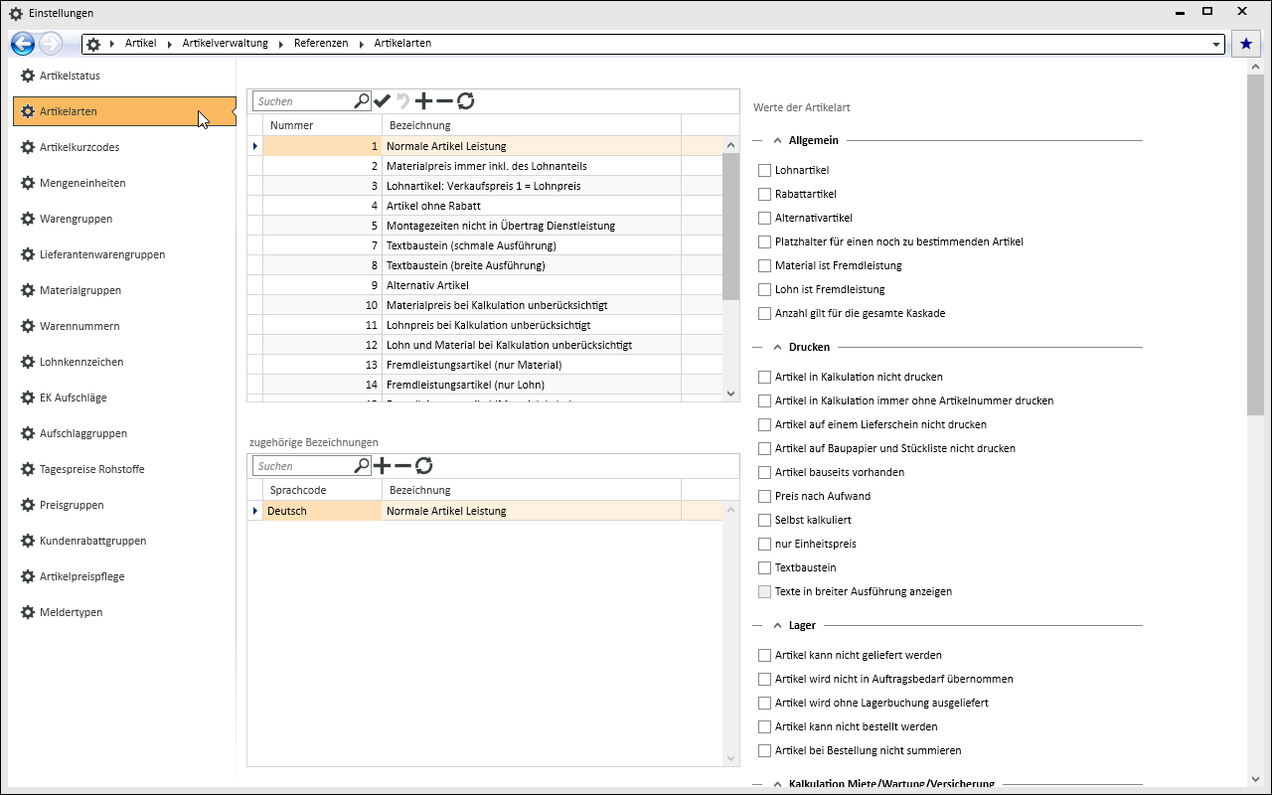
Task: Click gear icon next to Mengeneinheiten
Action: [28, 183]
